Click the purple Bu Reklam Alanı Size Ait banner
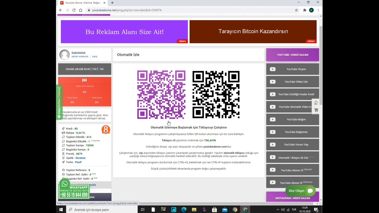The image size is (379, 213). pos(124,32)
